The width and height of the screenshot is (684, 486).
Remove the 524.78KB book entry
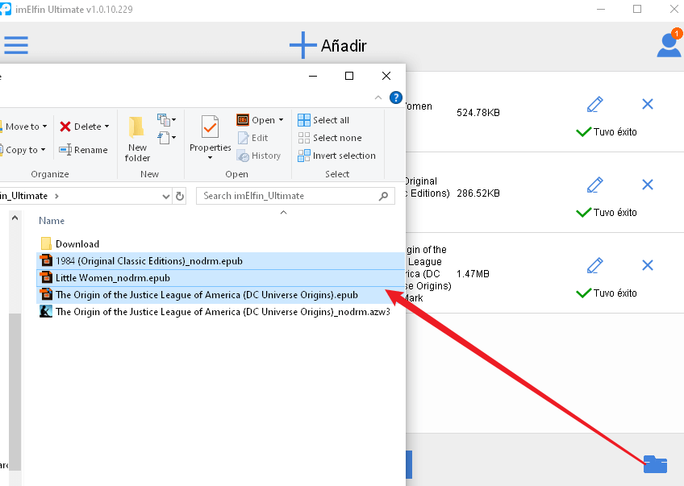click(x=648, y=104)
